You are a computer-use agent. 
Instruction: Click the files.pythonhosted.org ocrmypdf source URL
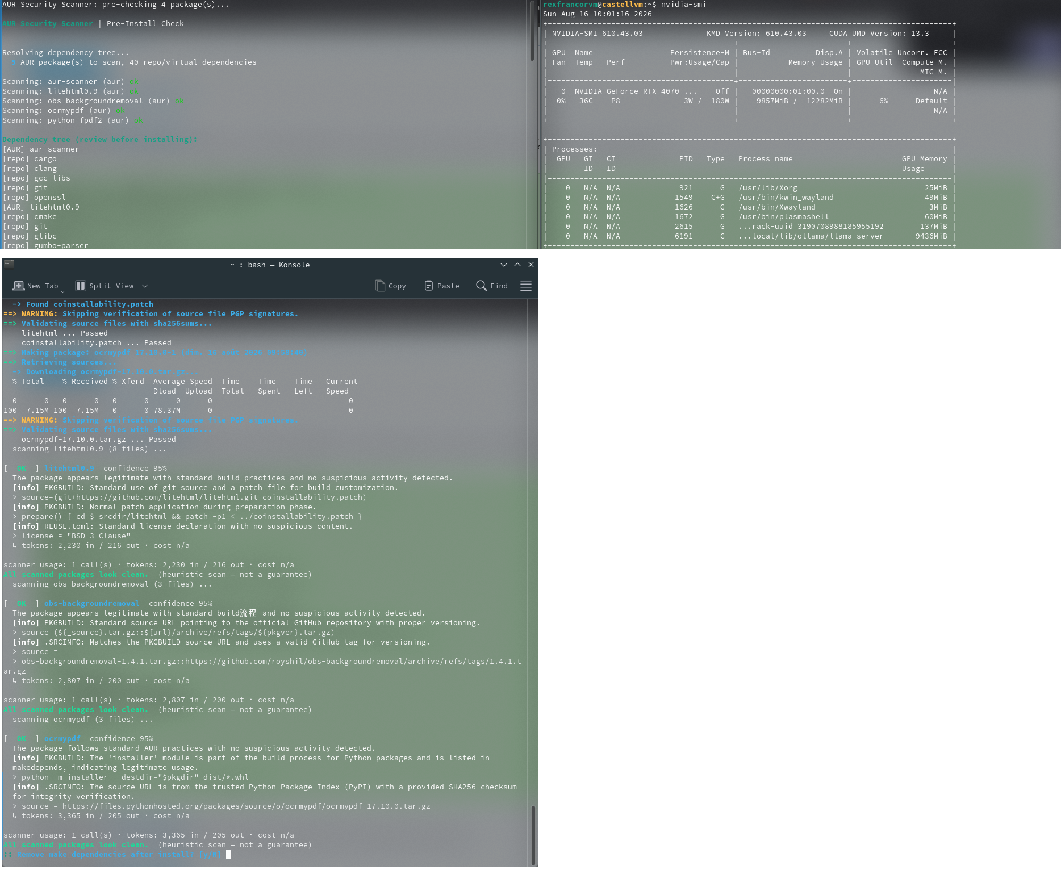click(222, 806)
